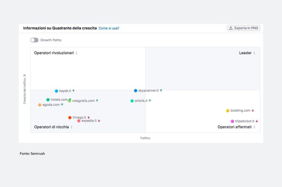Click the Fonte: Semrush caption
This screenshot has height=187, width=282.
point(32,154)
